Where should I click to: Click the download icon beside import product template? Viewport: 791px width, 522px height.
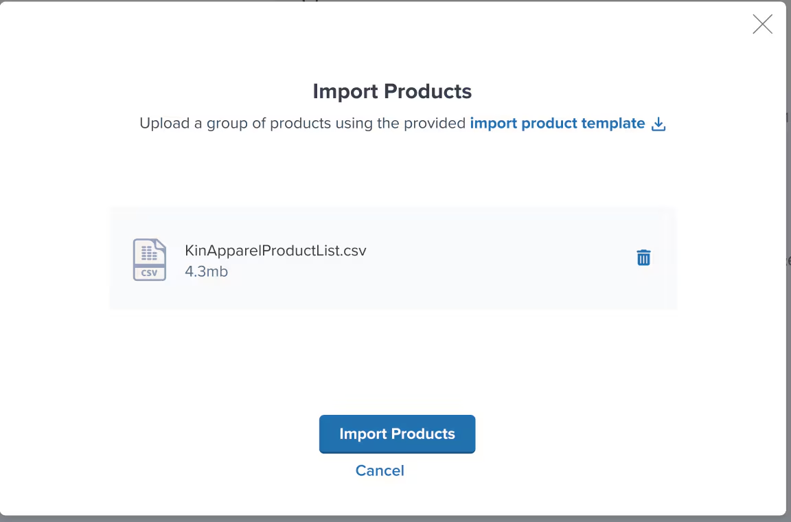(658, 124)
